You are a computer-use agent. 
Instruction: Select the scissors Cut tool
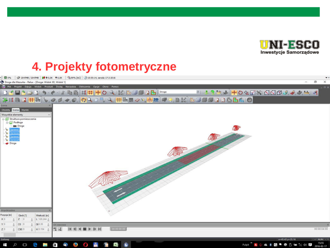click(x=63, y=92)
